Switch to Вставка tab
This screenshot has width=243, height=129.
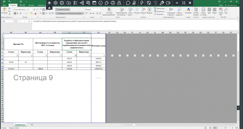[31, 5]
